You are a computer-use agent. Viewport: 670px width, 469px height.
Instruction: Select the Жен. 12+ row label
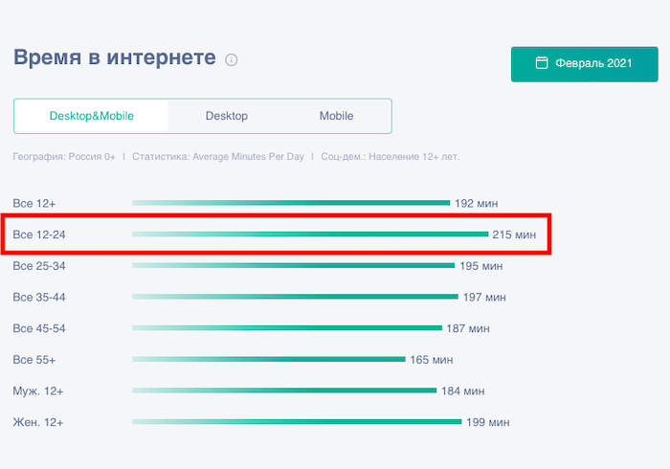(38, 422)
